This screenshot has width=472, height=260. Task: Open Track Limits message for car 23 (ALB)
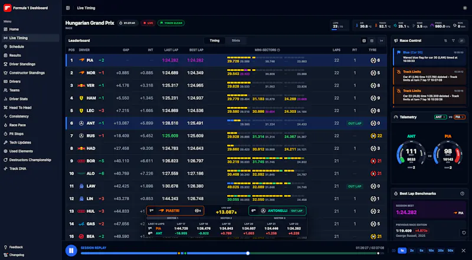(x=430, y=95)
